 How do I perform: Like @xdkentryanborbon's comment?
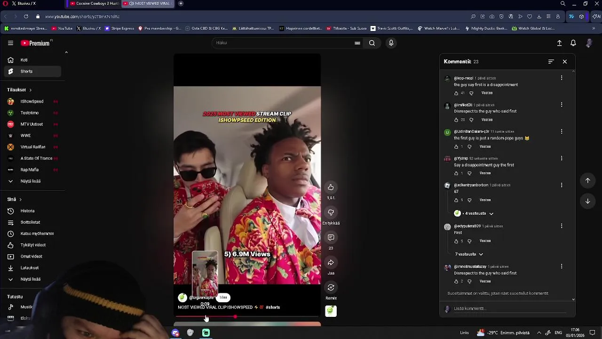click(456, 200)
